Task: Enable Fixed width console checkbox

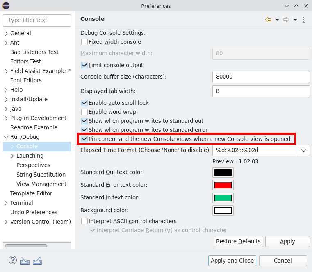Action: pos(84,42)
